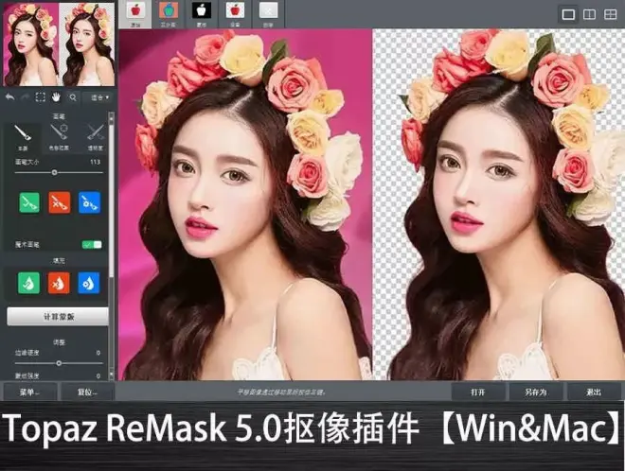625x471 pixels.
Task: Switch to single view layout
Action: 569,14
